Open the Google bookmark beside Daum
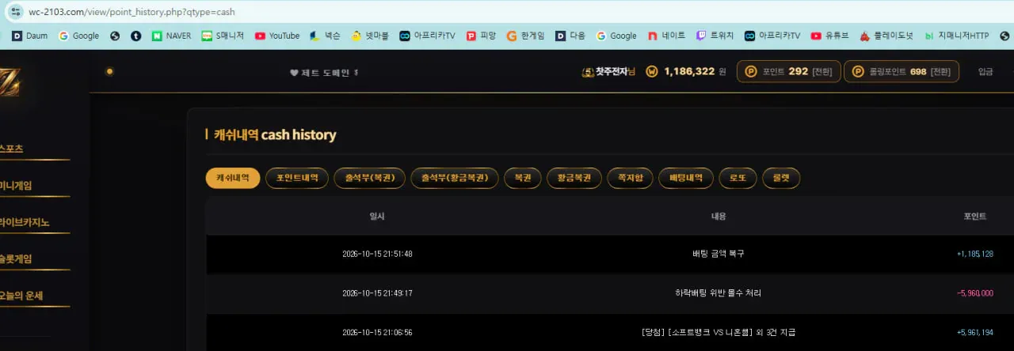The image size is (1014, 351). [78, 36]
